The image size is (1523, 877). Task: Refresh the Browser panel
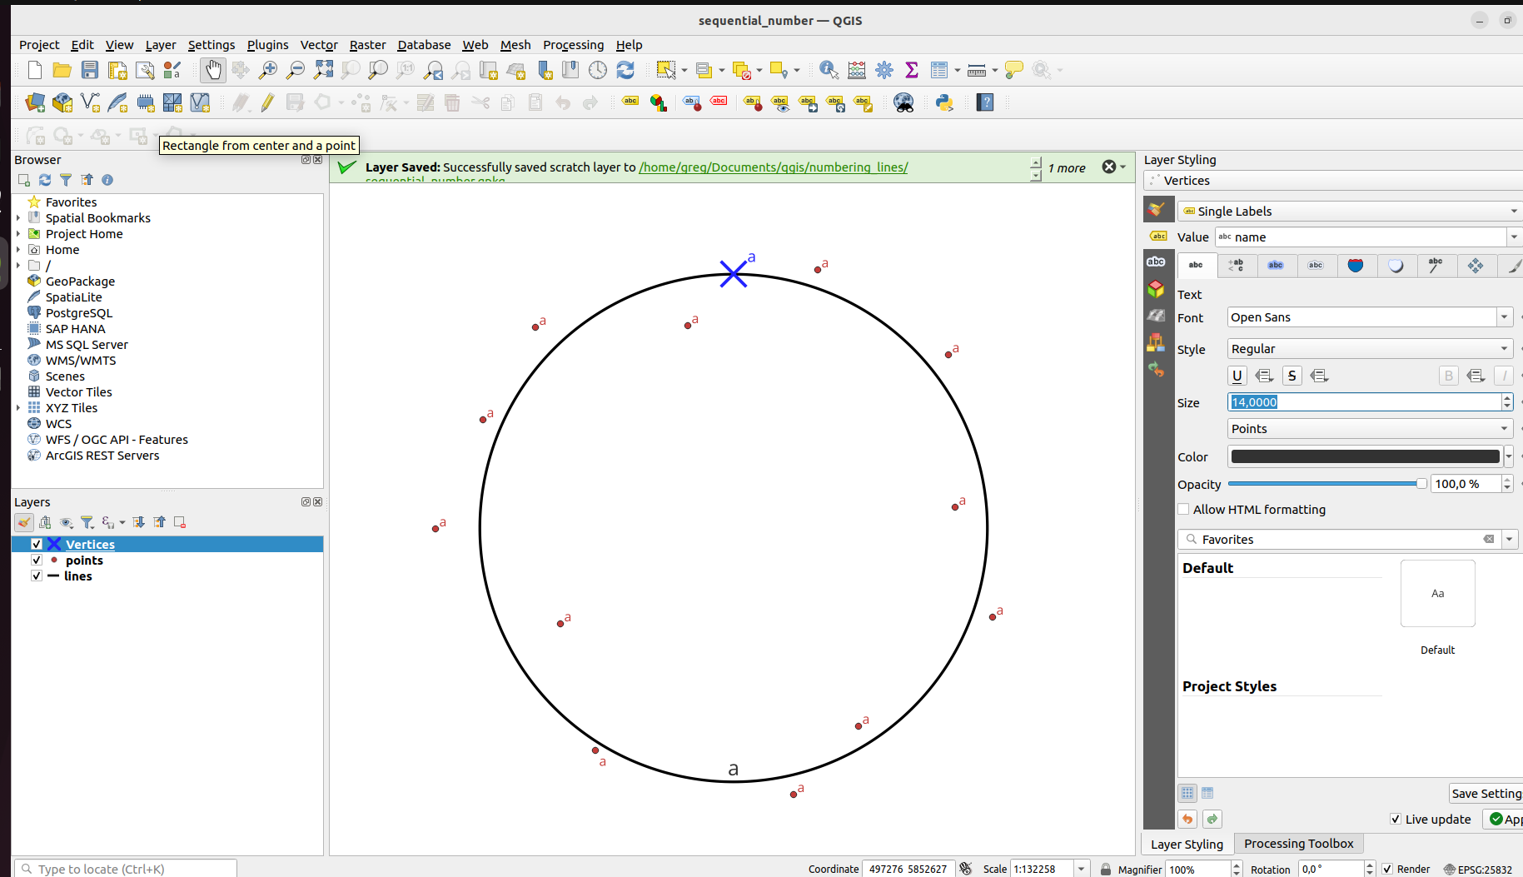tap(45, 180)
